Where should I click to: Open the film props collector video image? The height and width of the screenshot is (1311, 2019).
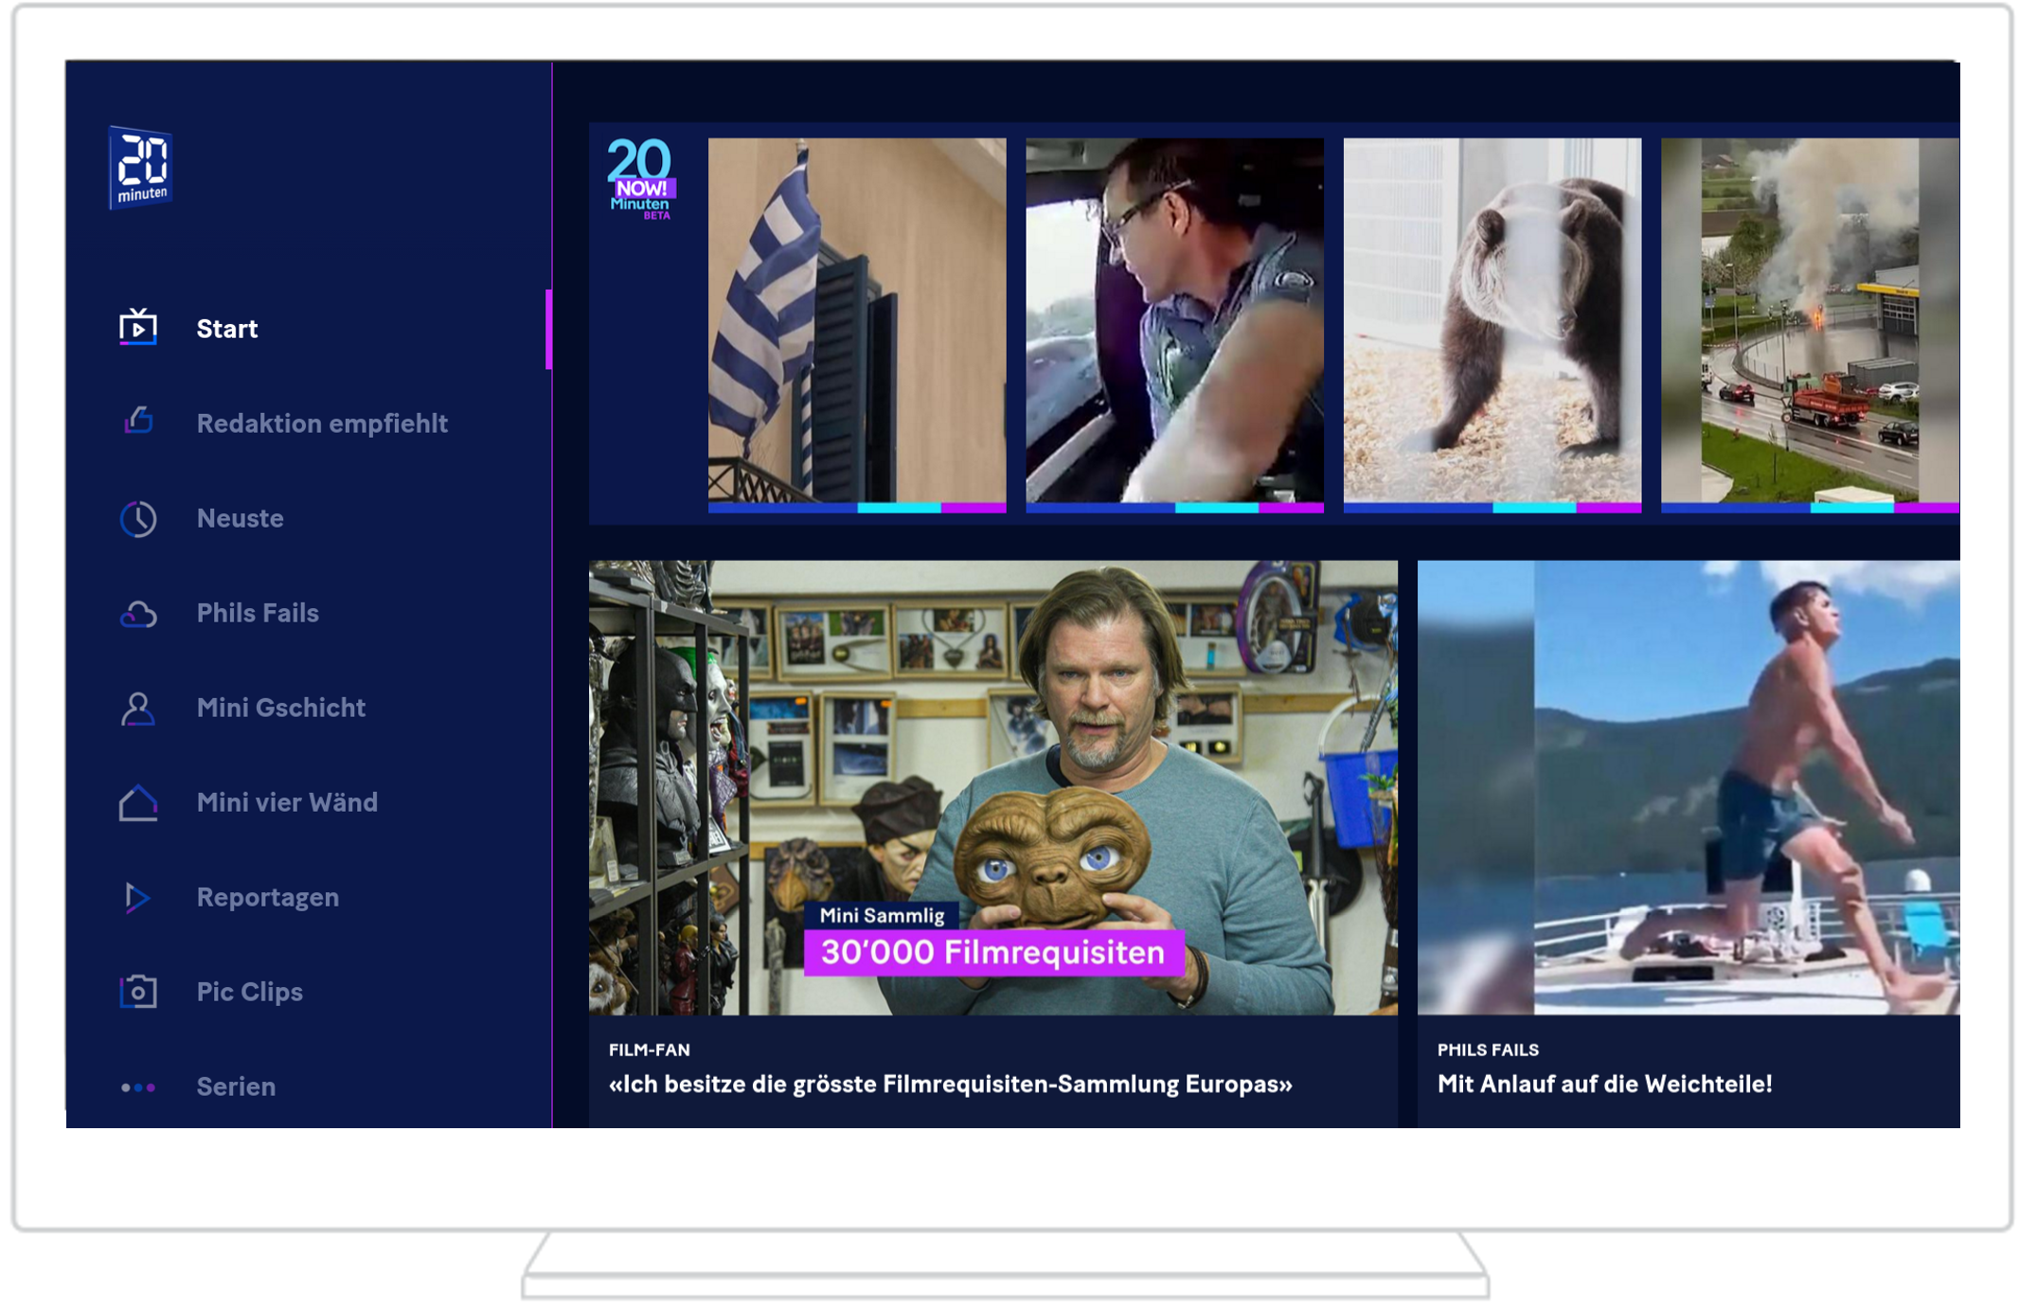coord(992,786)
